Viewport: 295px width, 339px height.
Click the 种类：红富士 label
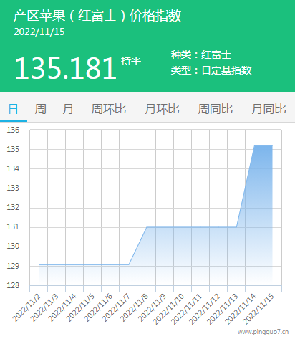pos(201,54)
